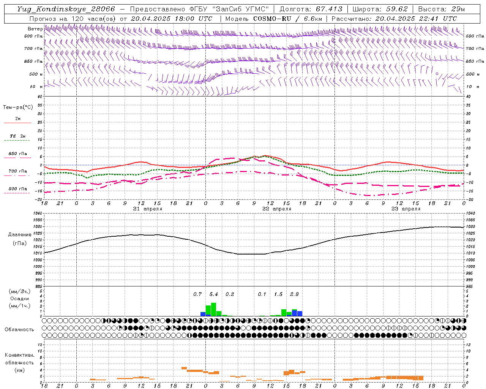Click the 23 апреля date label
Image resolution: width=486 pixels, height=389 pixels.
click(x=406, y=209)
